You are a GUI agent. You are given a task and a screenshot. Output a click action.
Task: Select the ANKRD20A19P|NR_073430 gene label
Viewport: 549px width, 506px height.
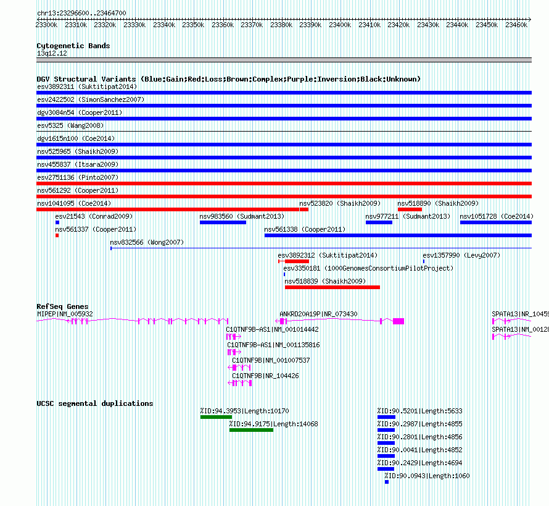(x=319, y=314)
